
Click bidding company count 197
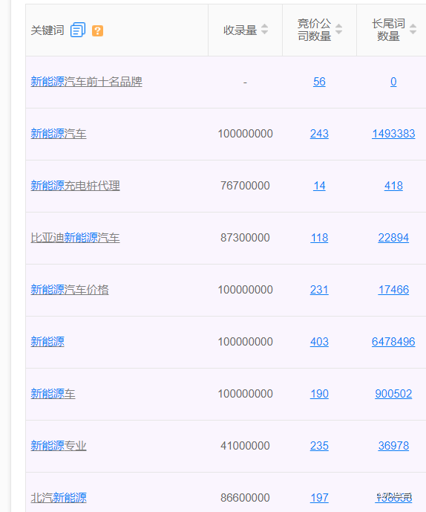coord(319,498)
